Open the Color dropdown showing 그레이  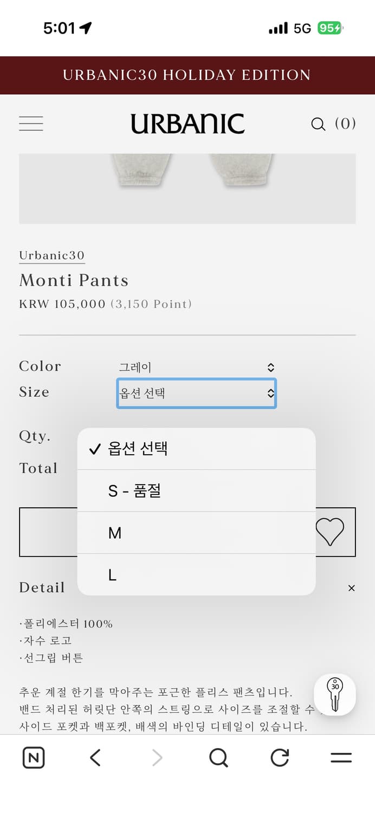[x=196, y=367]
